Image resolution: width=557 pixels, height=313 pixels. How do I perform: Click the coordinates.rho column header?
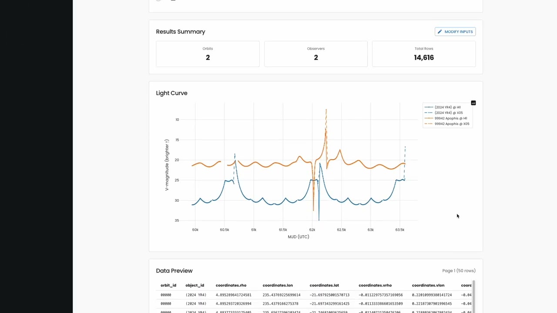pos(231,285)
